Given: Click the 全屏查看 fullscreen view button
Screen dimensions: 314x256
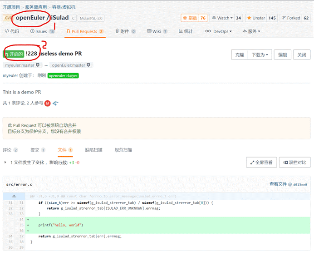Looking at the screenshot, I should pyautogui.click(x=261, y=162).
